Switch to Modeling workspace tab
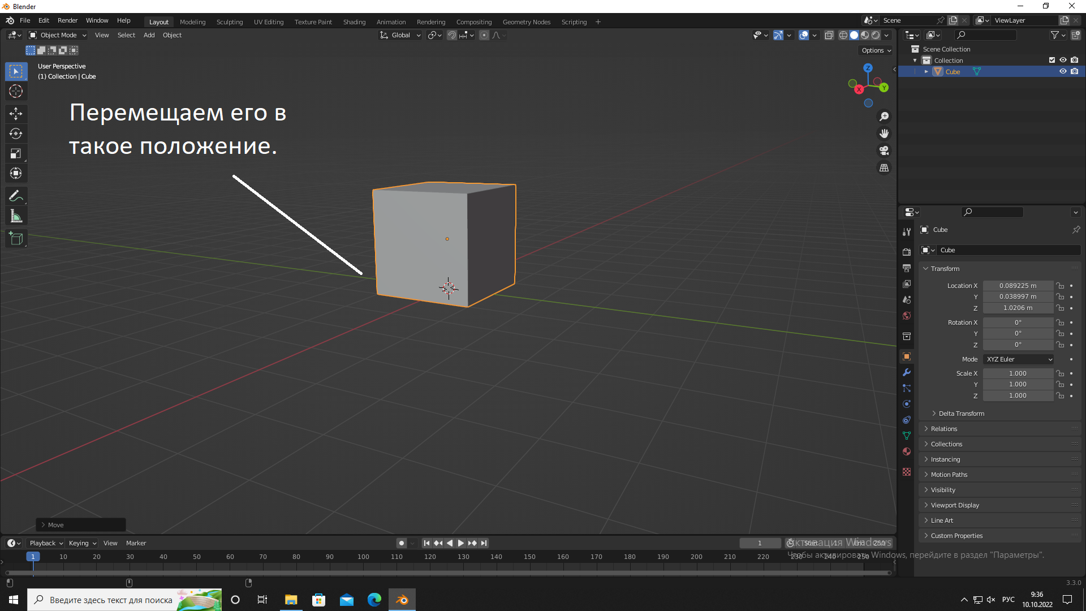The width and height of the screenshot is (1086, 611). 192,22
